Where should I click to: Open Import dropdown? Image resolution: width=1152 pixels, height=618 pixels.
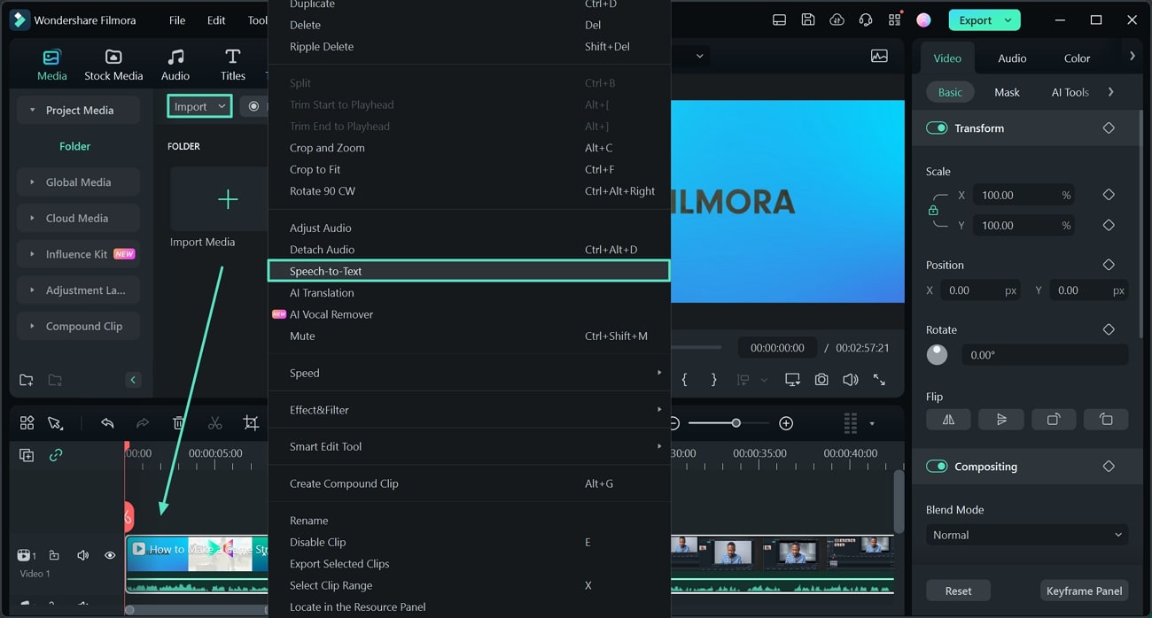199,106
